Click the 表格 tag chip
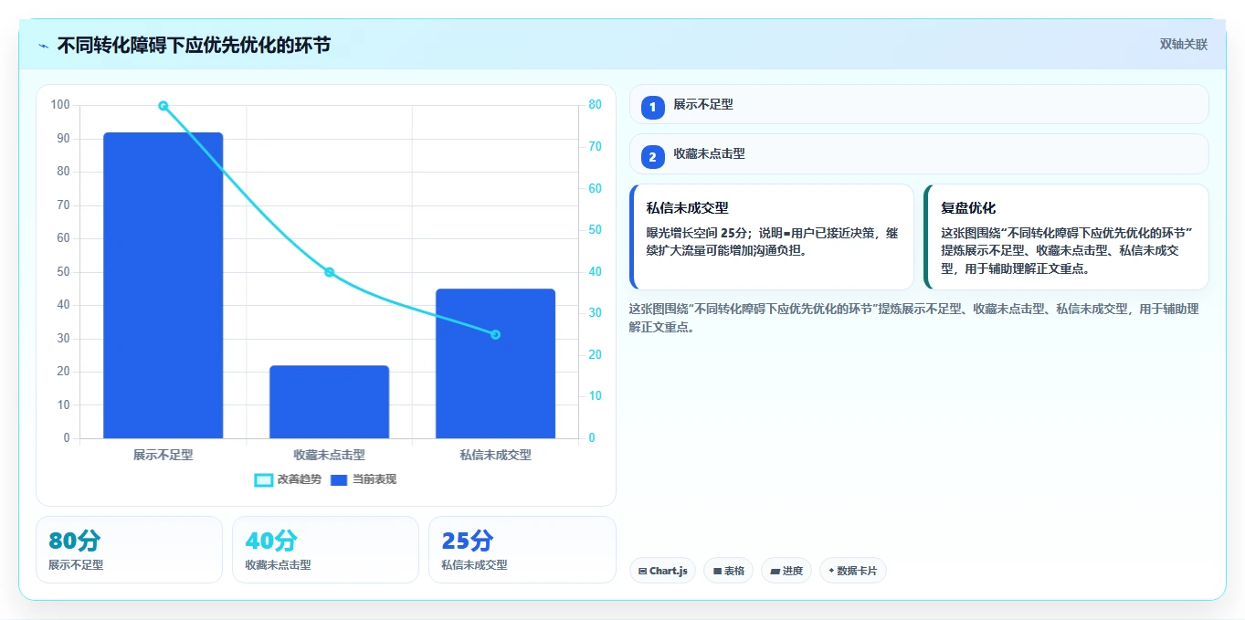The width and height of the screenshot is (1245, 620). click(728, 571)
